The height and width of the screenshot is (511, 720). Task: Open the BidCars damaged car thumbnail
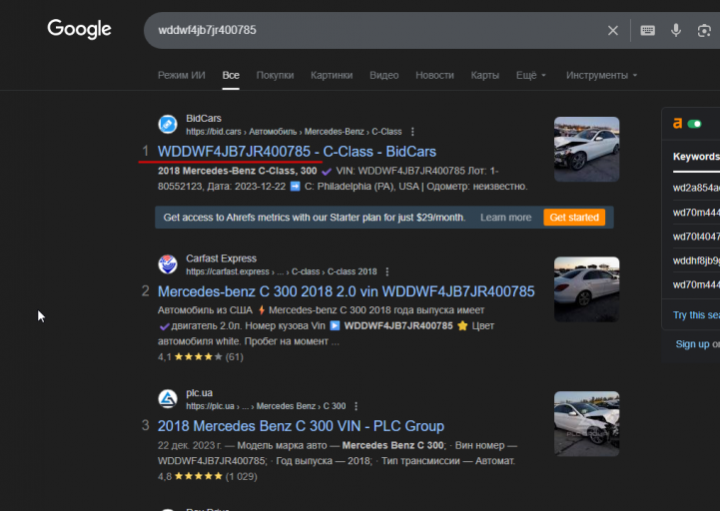pos(586,150)
